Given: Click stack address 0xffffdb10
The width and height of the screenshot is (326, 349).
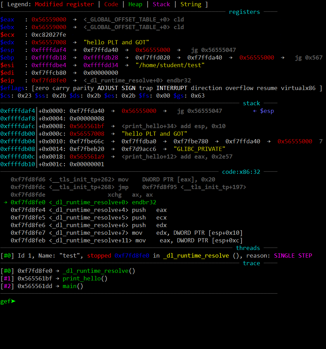Looking at the screenshot, I should 18,164.
